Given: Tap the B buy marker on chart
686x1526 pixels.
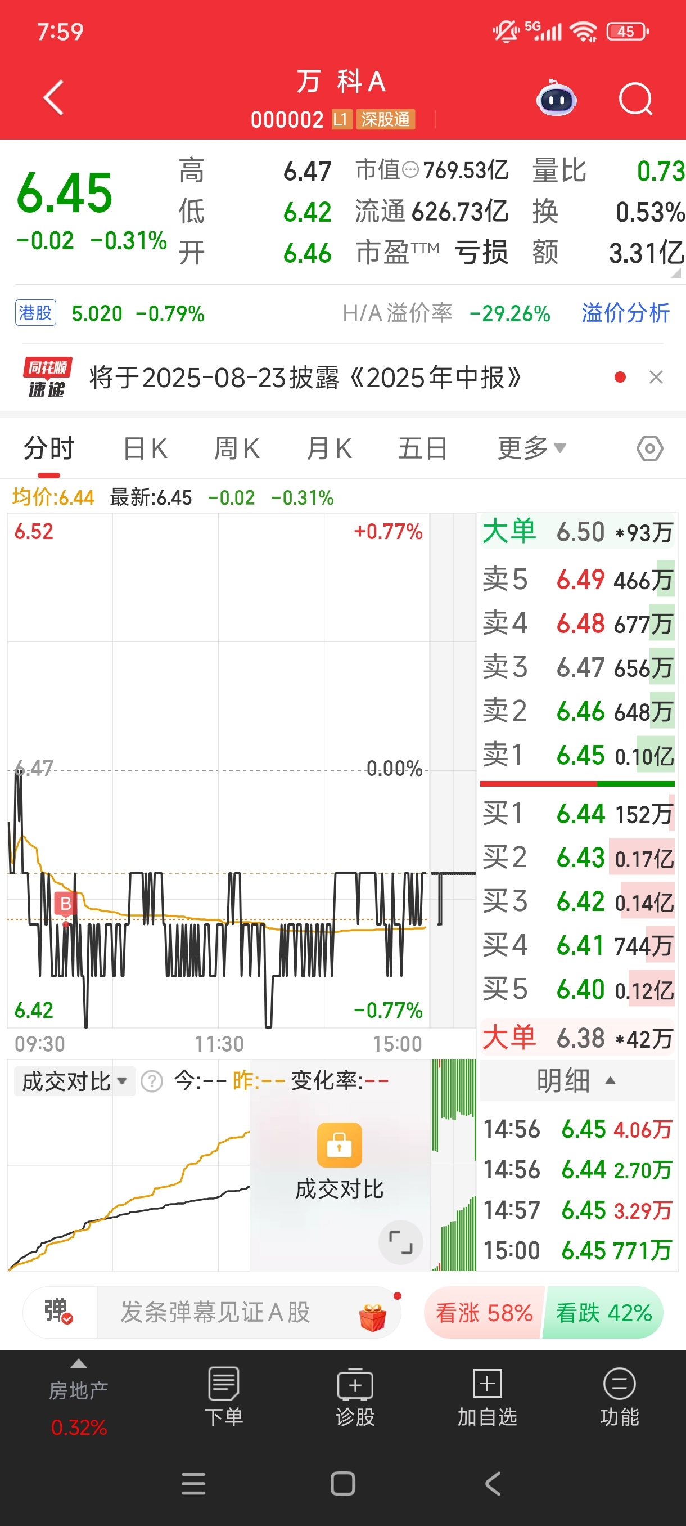Looking at the screenshot, I should (65, 904).
